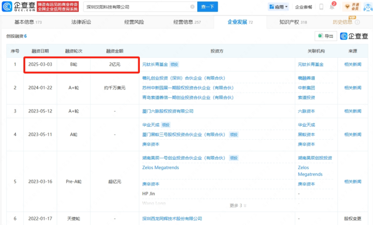Open 关联机构 link 元钛长青基金
The width and height of the screenshot is (373, 225).
[x=311, y=64]
